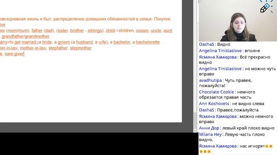This screenshot has height=155, width=277.
Task: Click the word 'siblings' in the document
Action: pyautogui.click(x=95, y=31)
